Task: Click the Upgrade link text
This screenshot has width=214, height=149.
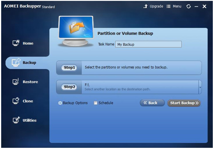Action: click(156, 6)
